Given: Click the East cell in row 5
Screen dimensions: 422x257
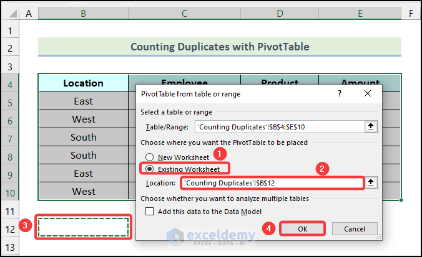Looking at the screenshot, I should [x=84, y=101].
